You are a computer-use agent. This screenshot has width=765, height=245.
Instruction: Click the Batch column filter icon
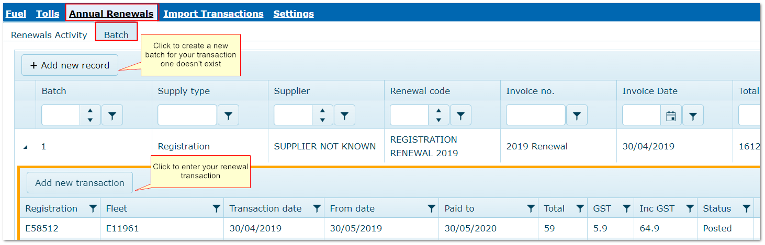(112, 115)
